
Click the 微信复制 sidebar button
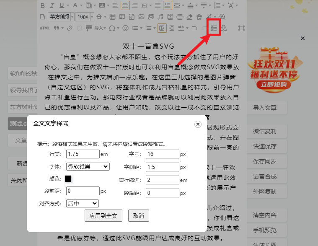(267, 131)
